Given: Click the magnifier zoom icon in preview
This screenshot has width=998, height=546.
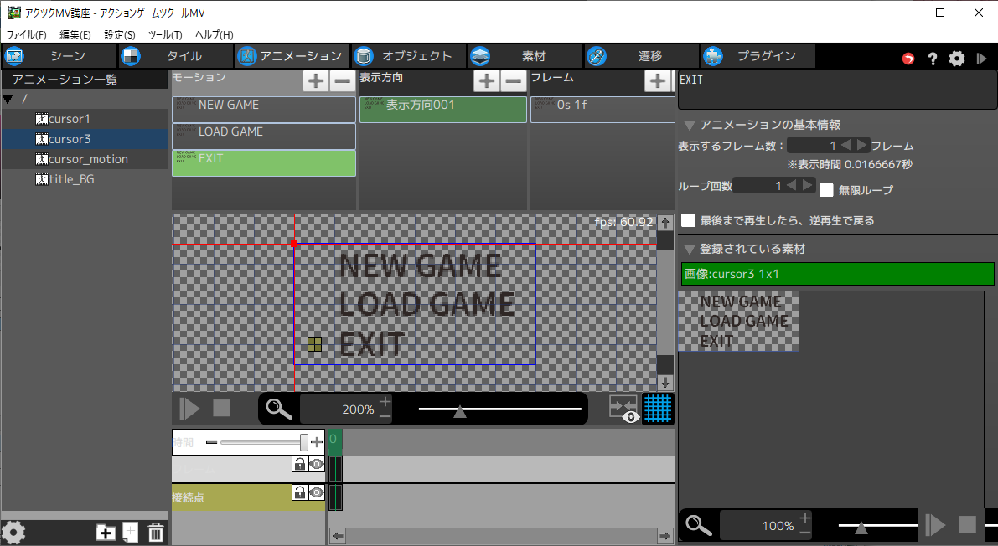Looking at the screenshot, I should [279, 409].
